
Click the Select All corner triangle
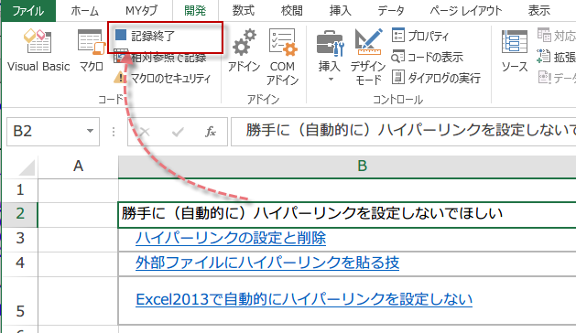click(27, 167)
